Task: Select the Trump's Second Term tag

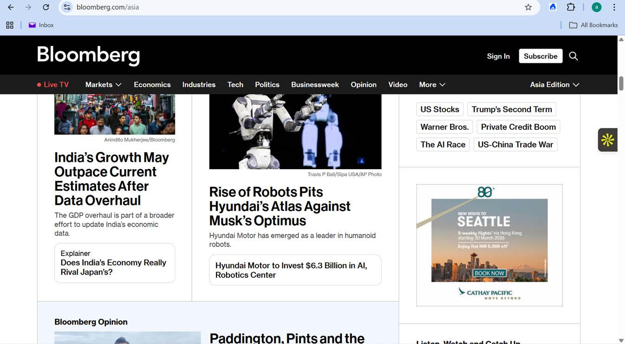Action: click(x=512, y=109)
